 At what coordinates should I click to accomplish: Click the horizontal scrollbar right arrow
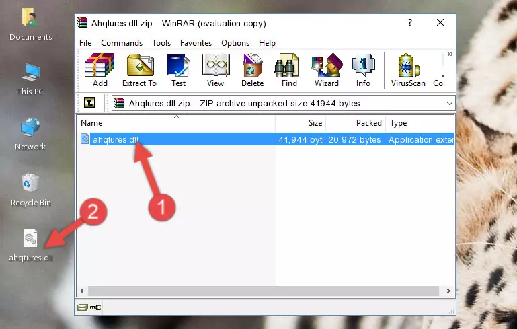[448, 291]
